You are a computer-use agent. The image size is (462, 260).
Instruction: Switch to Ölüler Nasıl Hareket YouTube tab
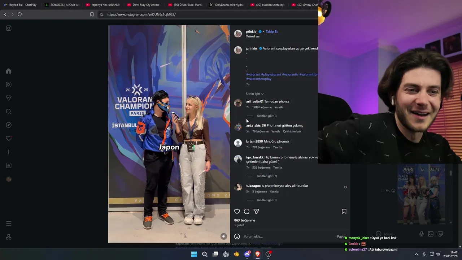tap(186, 5)
